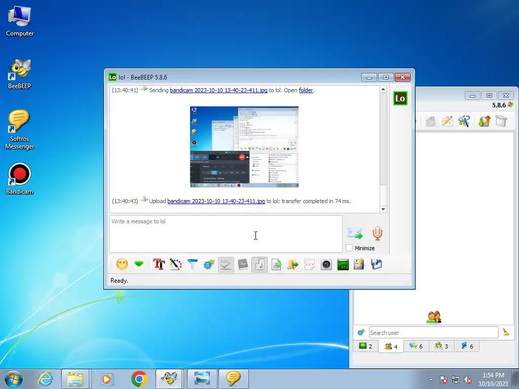
Task: Send message with envelope arrow icon
Action: coord(355,233)
